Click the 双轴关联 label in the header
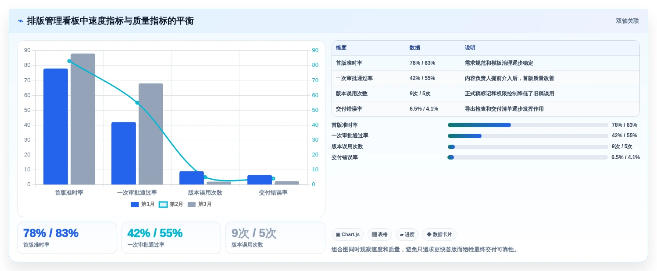Viewport: 657px width, 271px height. (627, 21)
